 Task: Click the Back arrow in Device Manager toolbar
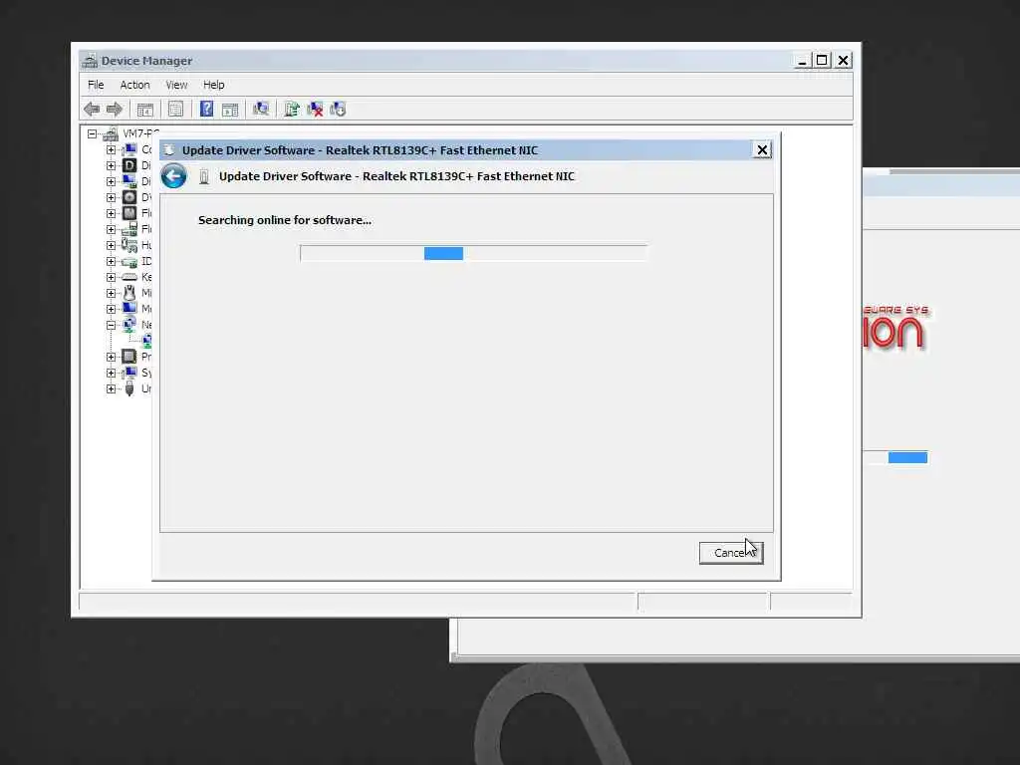[92, 110]
